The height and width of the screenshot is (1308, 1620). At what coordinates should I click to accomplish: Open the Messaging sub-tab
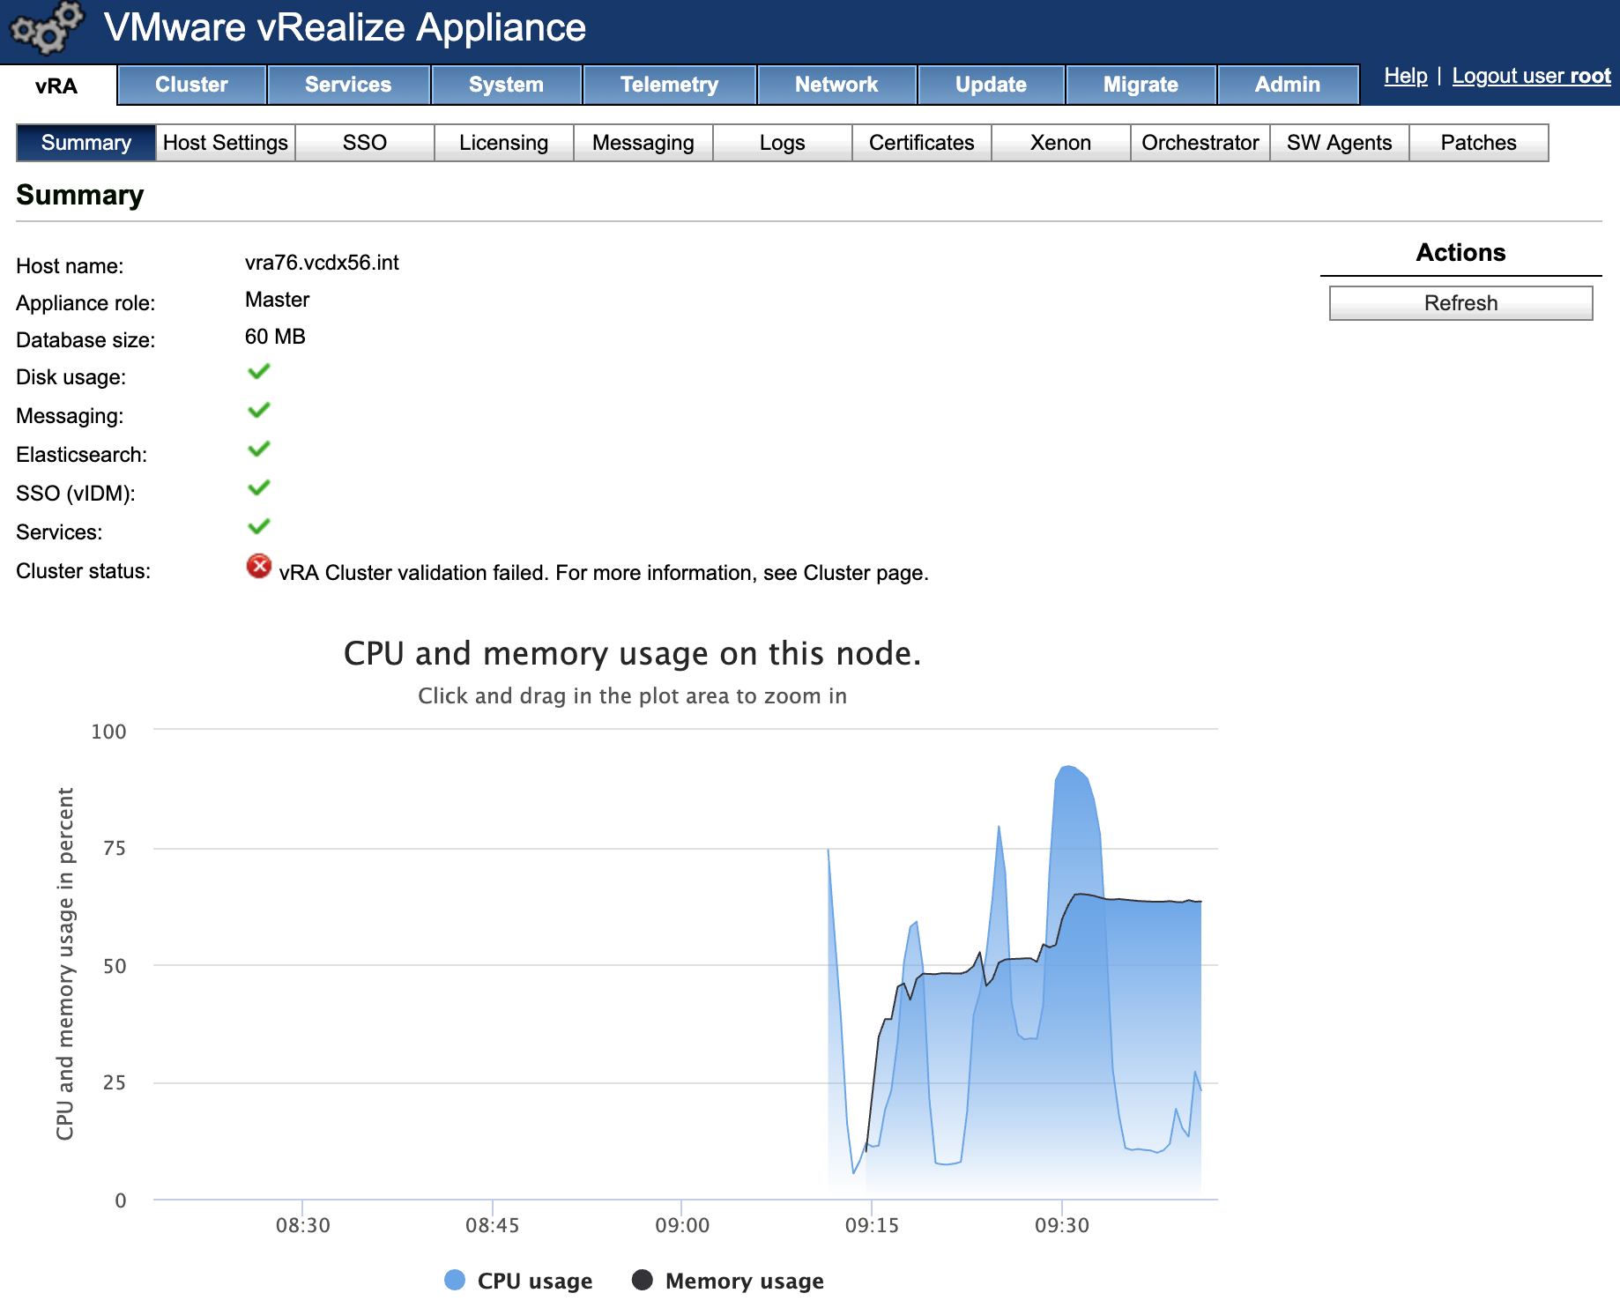click(x=643, y=143)
